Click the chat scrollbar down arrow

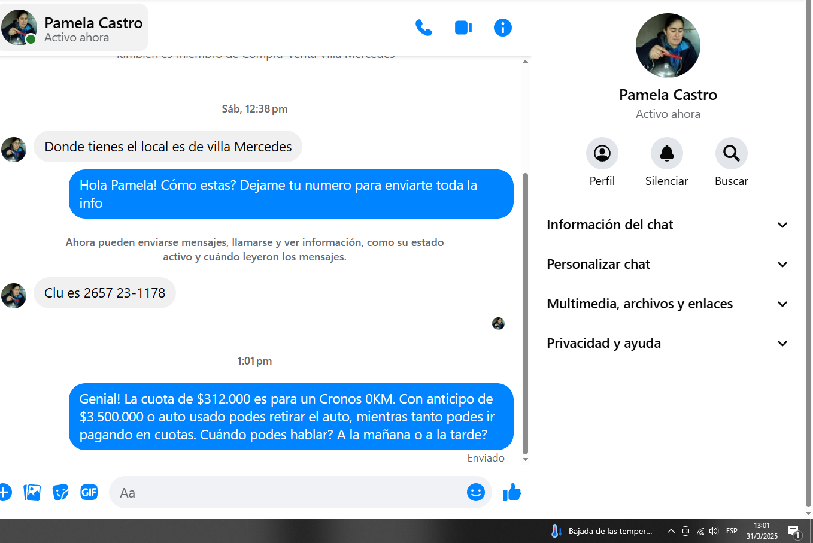point(525,459)
